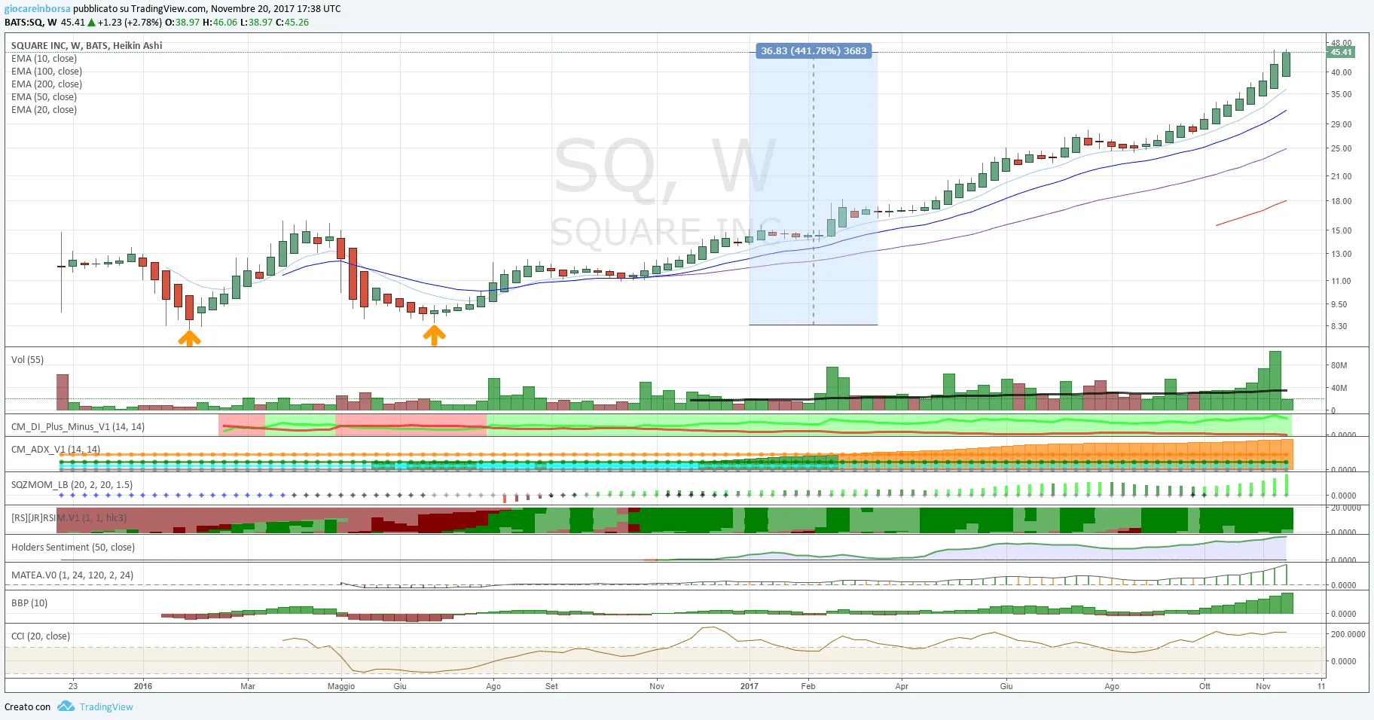
Task: Click the Set label on the time axis
Action: (x=551, y=687)
